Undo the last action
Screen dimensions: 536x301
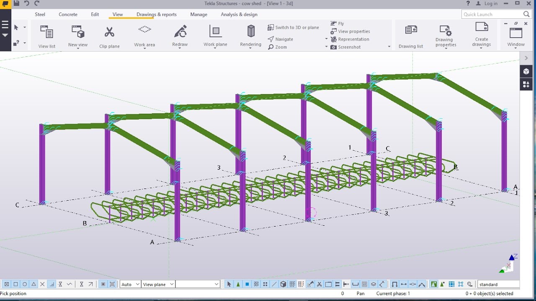pos(27,3)
